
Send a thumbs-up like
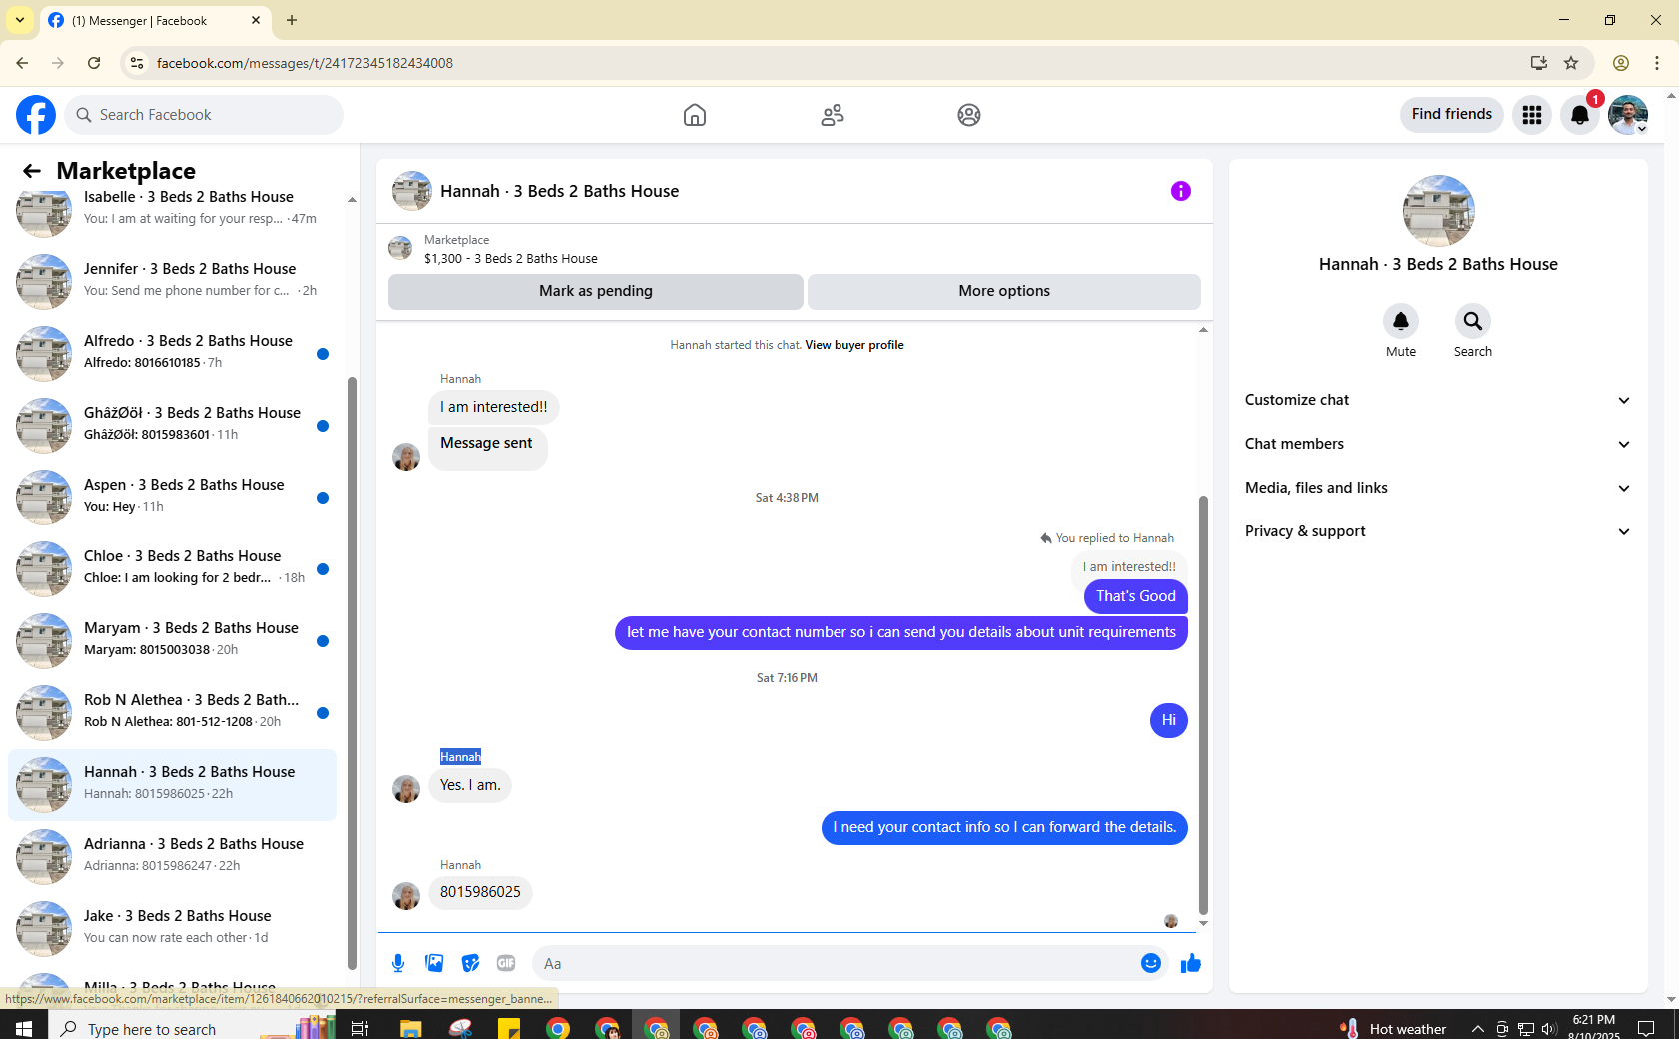pyautogui.click(x=1191, y=963)
